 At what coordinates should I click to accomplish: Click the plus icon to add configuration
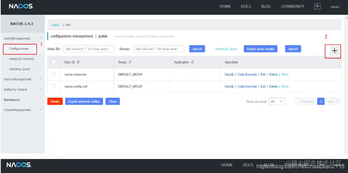pyautogui.click(x=334, y=51)
